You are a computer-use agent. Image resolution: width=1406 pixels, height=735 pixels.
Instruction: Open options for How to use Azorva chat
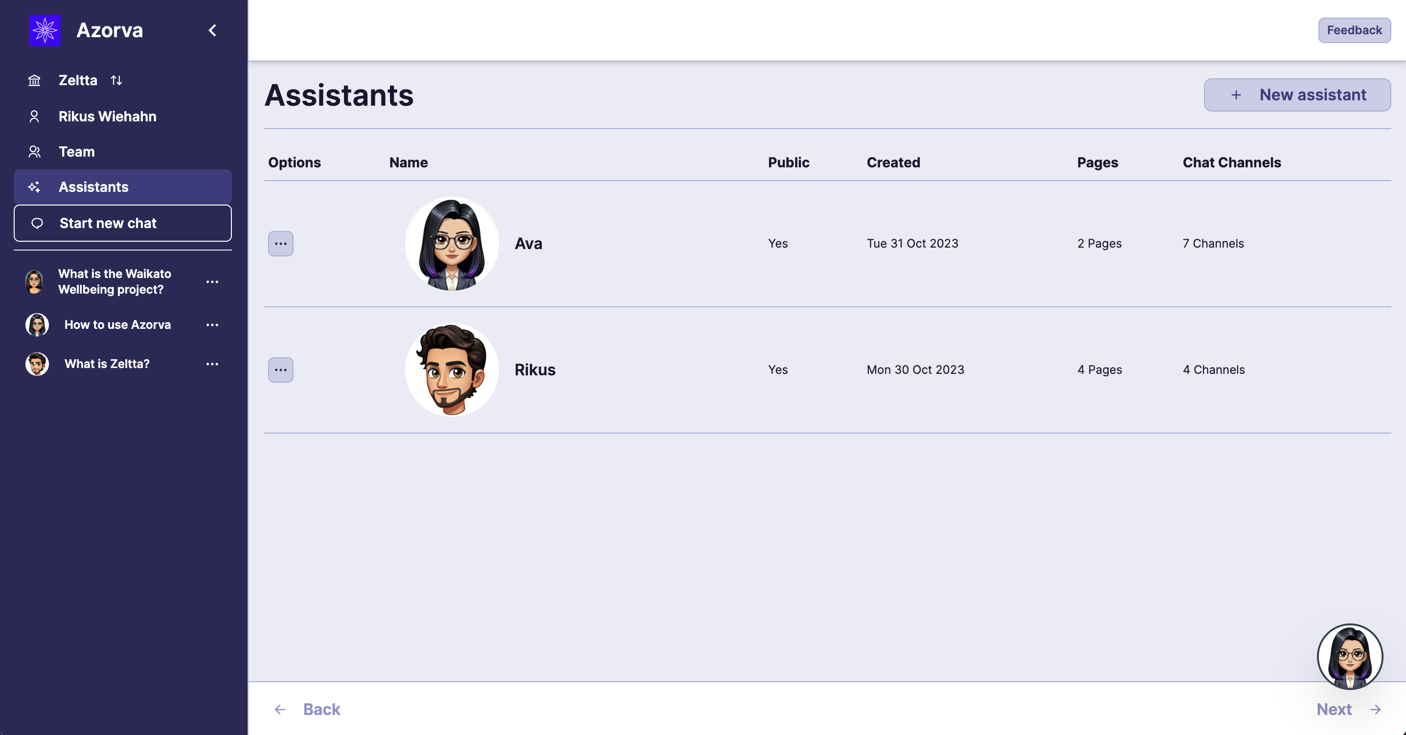(x=212, y=325)
